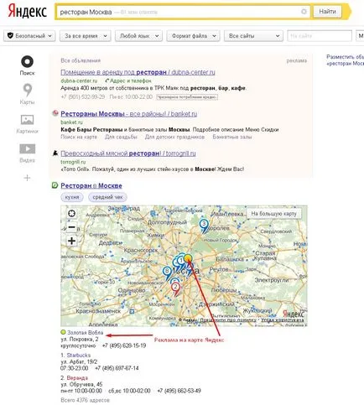
Task: Click address ул. Обручева, 45
Action: [x=81, y=384]
